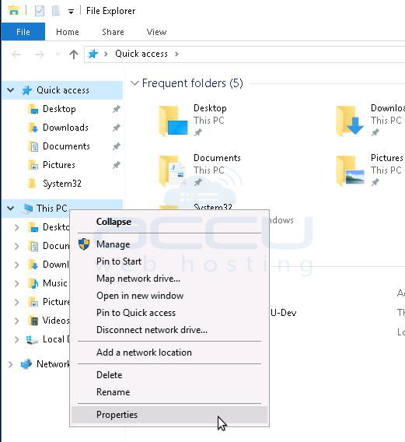Collapse the Quick access tree node
The image size is (405, 442).
pyautogui.click(x=10, y=90)
